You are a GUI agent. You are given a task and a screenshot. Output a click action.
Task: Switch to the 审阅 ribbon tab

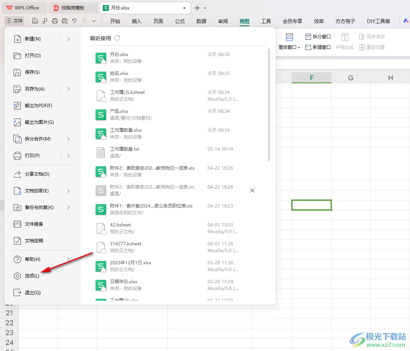click(223, 21)
